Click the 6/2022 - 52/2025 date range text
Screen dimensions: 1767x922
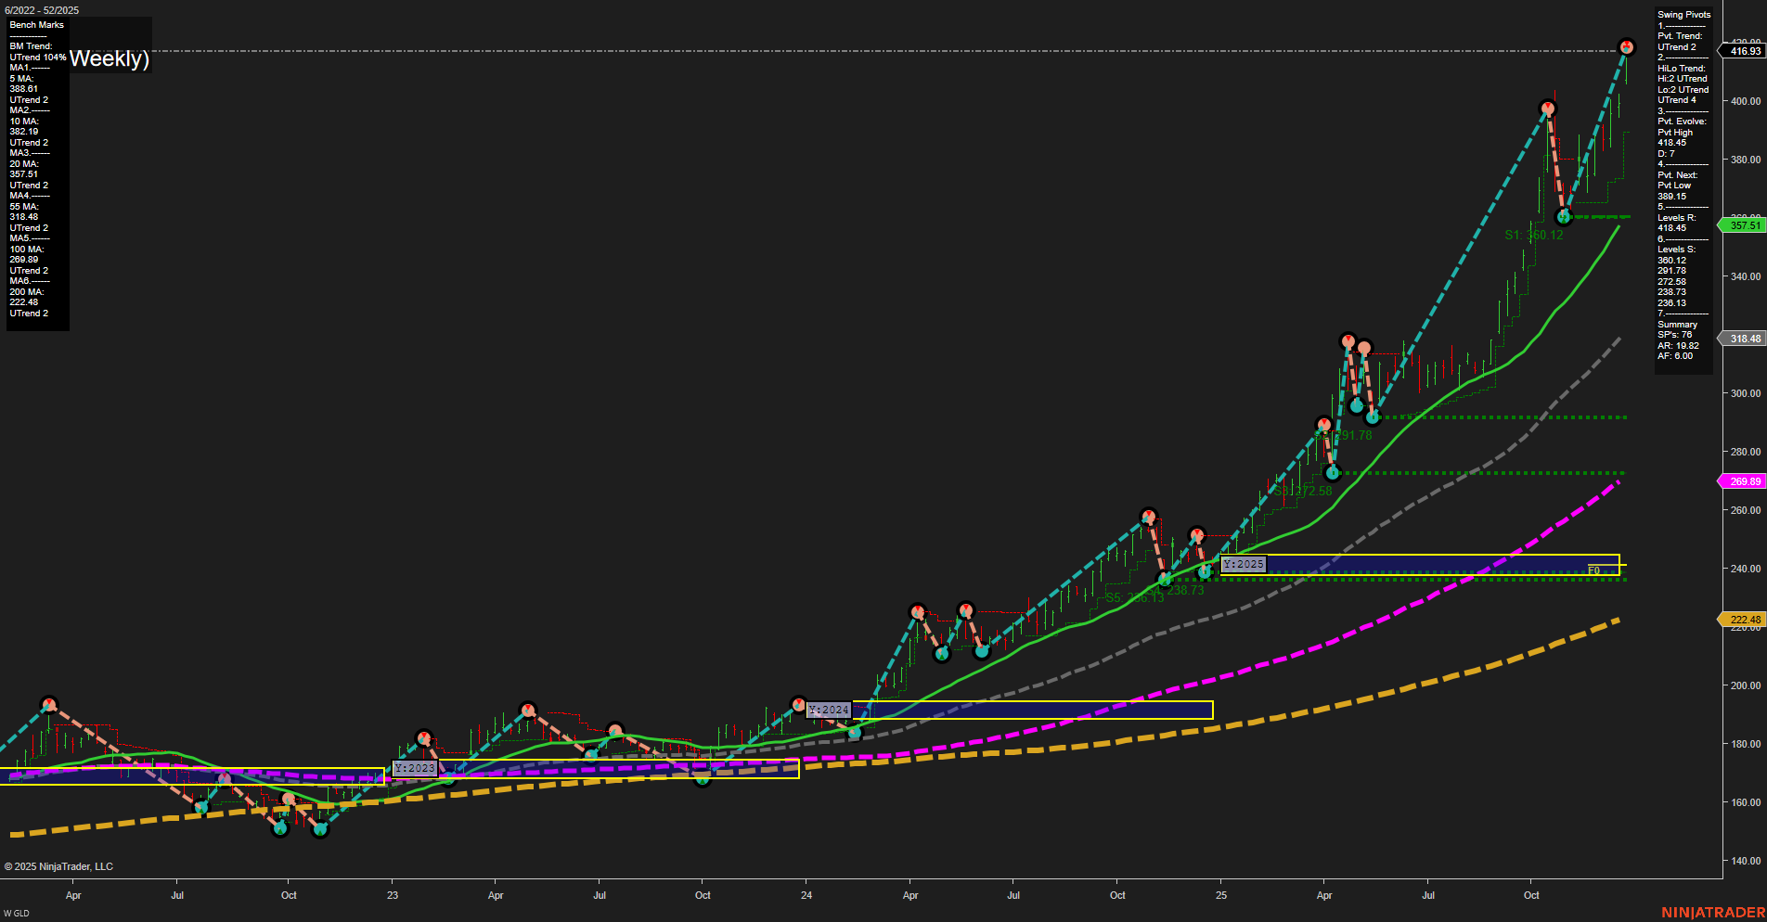pos(42,10)
